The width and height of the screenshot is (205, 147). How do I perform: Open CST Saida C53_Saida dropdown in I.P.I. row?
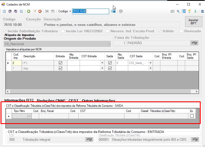pyautogui.click(x=150, y=63)
